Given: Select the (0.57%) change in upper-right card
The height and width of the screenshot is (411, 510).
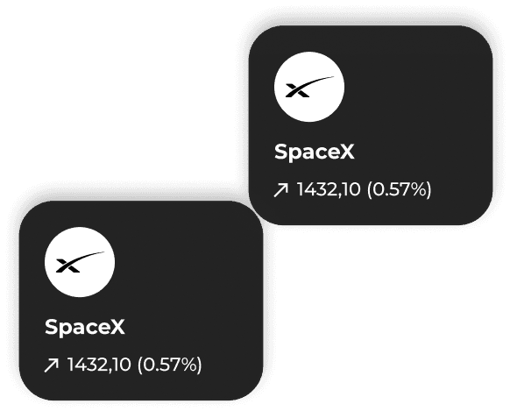Looking at the screenshot, I should click(x=399, y=189).
